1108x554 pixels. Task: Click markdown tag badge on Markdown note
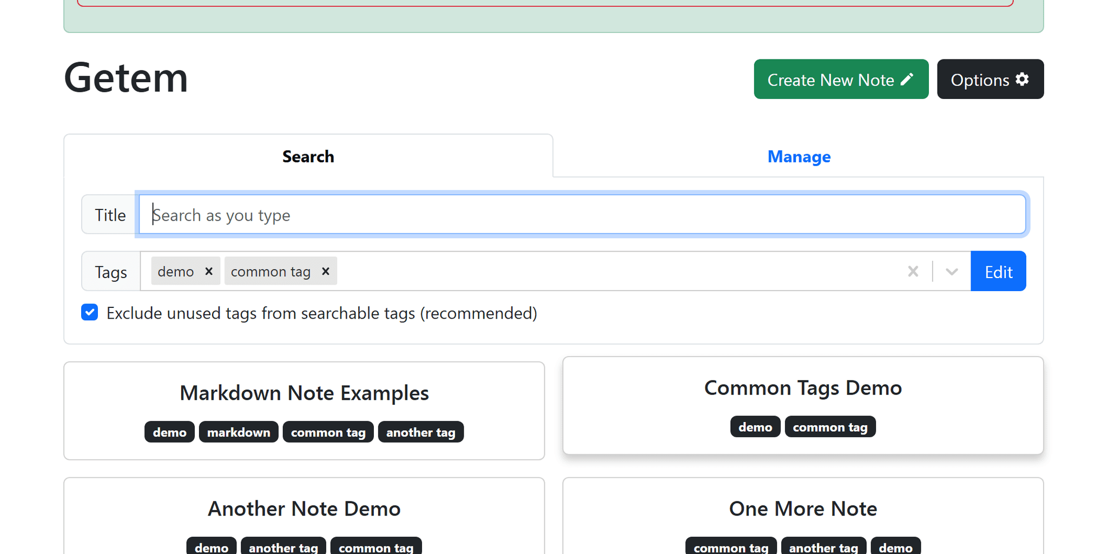click(239, 432)
